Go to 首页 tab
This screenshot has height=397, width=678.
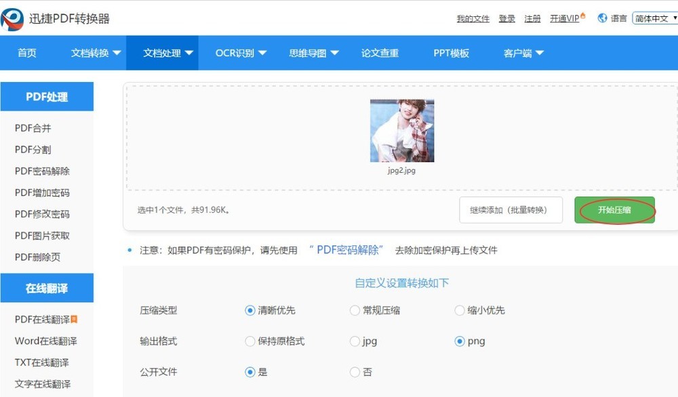point(27,53)
